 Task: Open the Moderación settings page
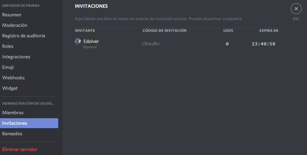15,25
